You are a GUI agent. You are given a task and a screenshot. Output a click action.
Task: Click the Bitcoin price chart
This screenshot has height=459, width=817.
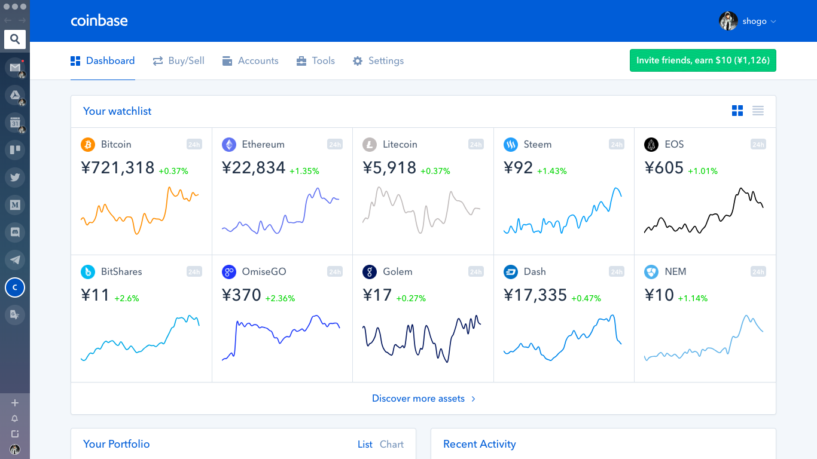[x=140, y=210]
